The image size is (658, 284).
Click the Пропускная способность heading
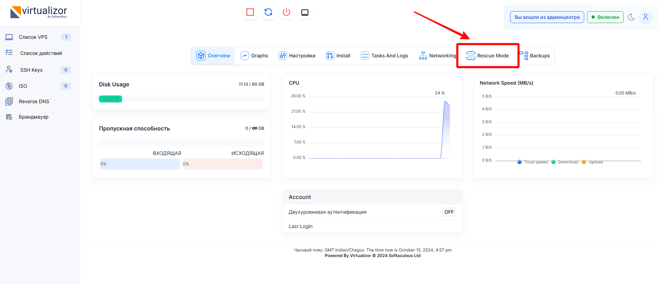(x=134, y=128)
